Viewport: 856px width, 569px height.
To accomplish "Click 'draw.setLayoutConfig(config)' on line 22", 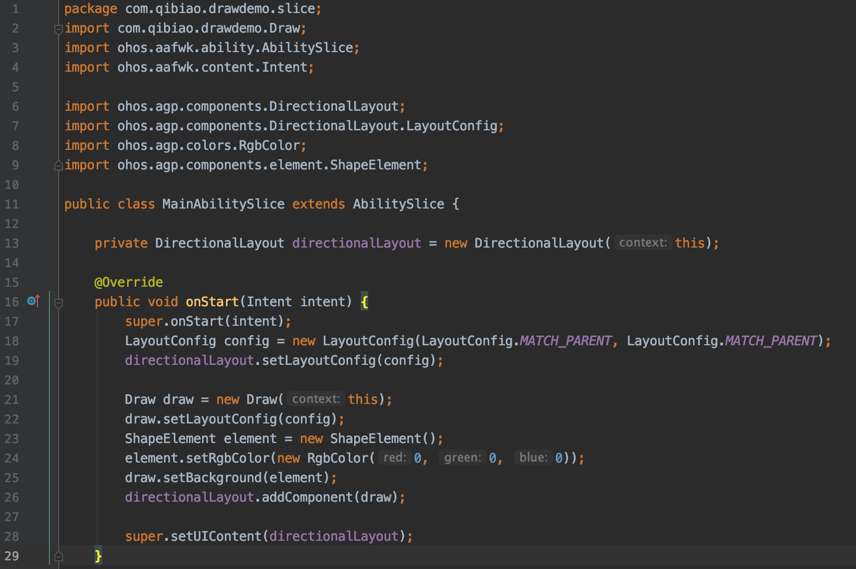I will coord(231,419).
